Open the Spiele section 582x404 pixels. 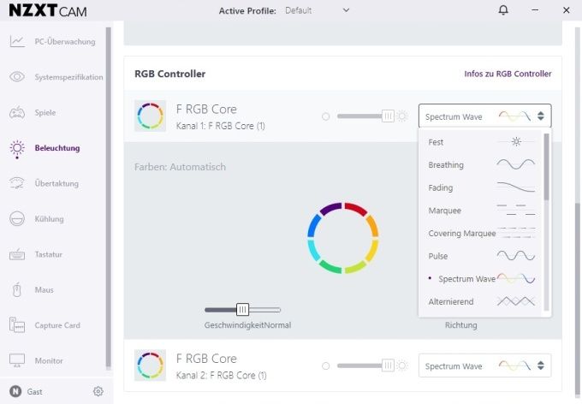pos(45,112)
